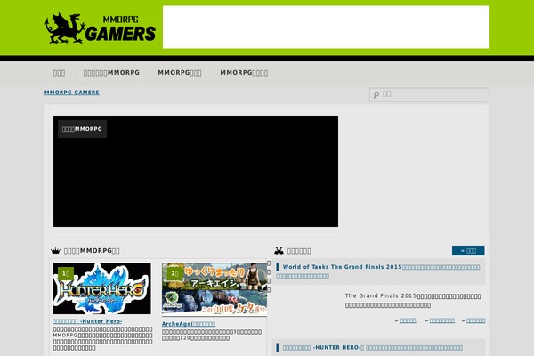The width and height of the screenshot is (534, 356).
Task: Open the second menu item ending in MMORPG
Action: pos(112,73)
